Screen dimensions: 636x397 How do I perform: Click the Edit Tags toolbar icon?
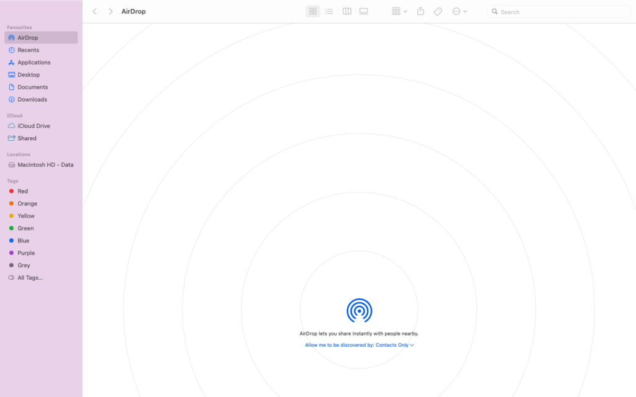tap(438, 11)
